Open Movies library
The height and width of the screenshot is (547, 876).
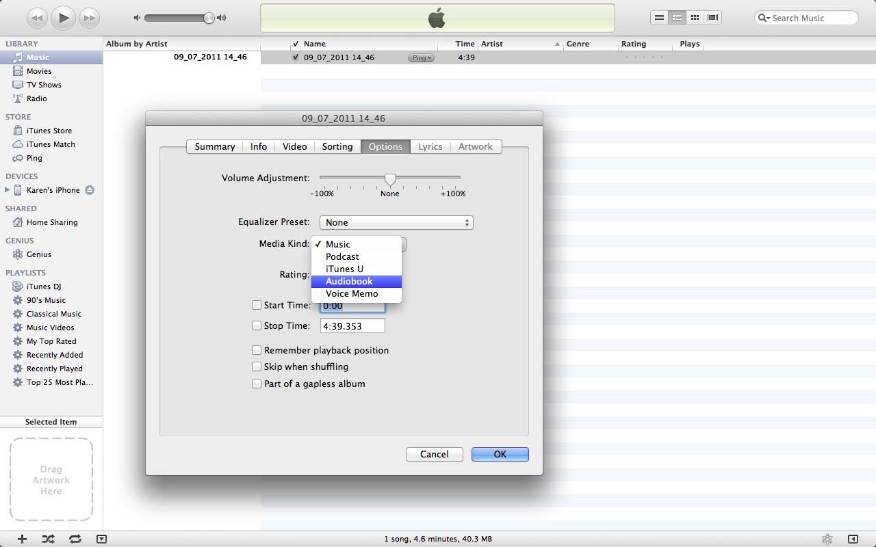(51, 71)
